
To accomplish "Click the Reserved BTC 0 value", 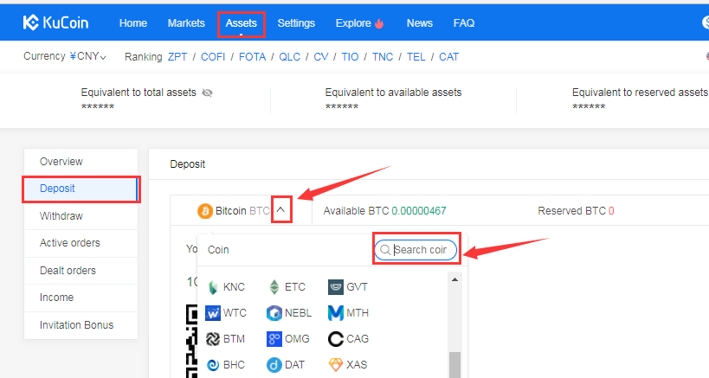I will point(611,211).
